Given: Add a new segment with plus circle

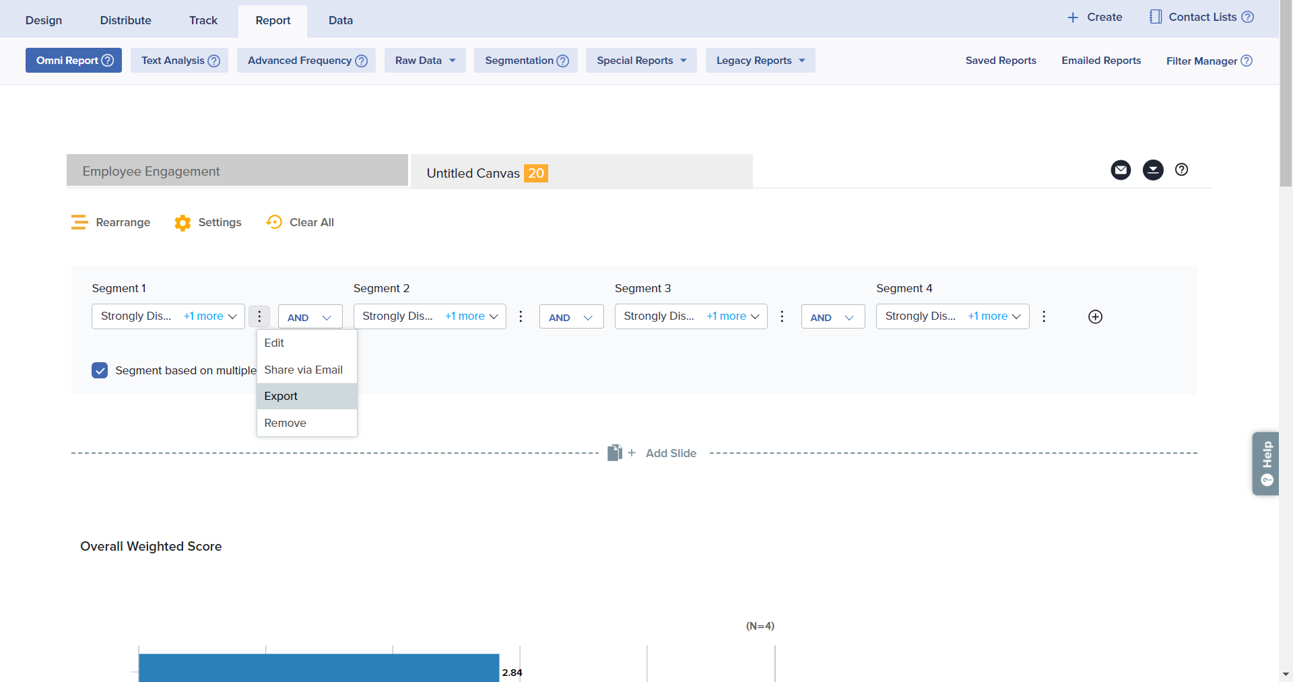Looking at the screenshot, I should pos(1095,316).
